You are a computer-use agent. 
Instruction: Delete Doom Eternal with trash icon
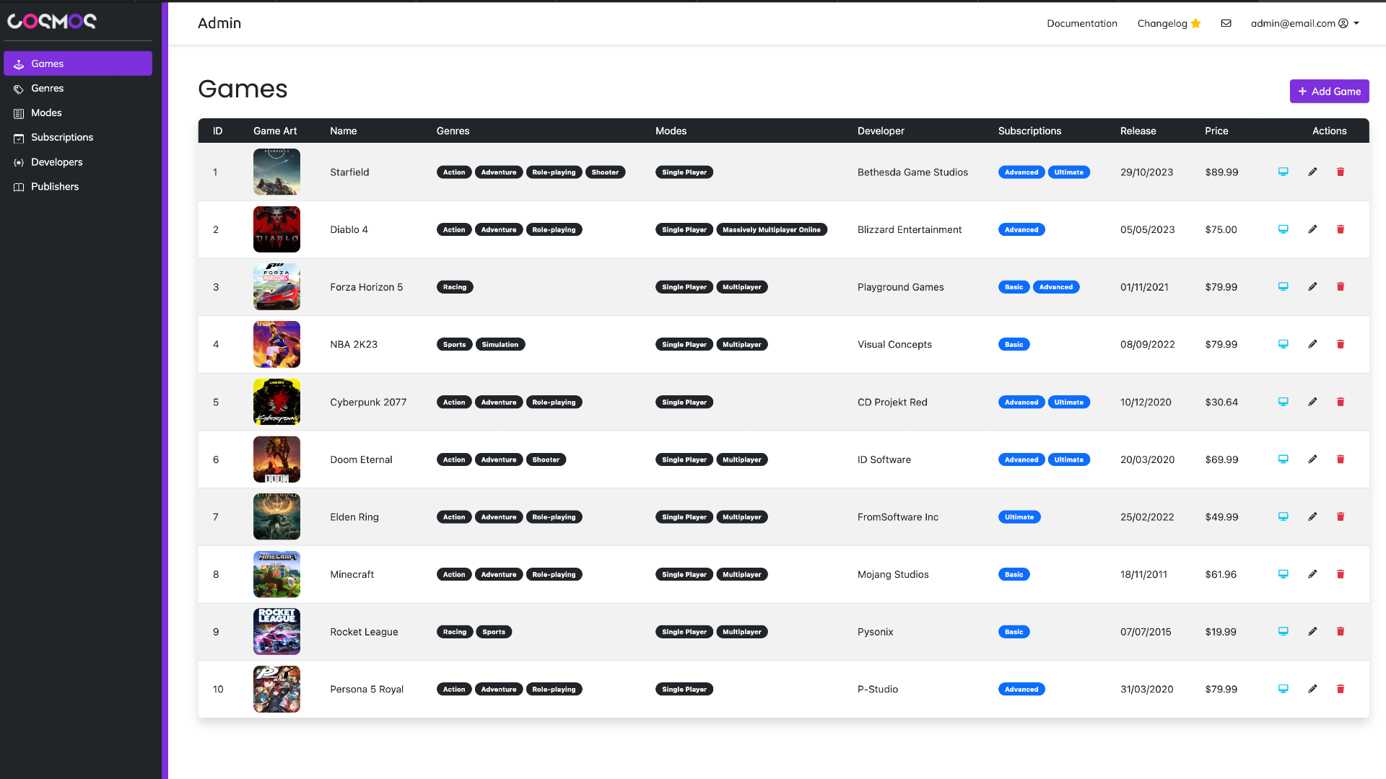click(x=1341, y=459)
